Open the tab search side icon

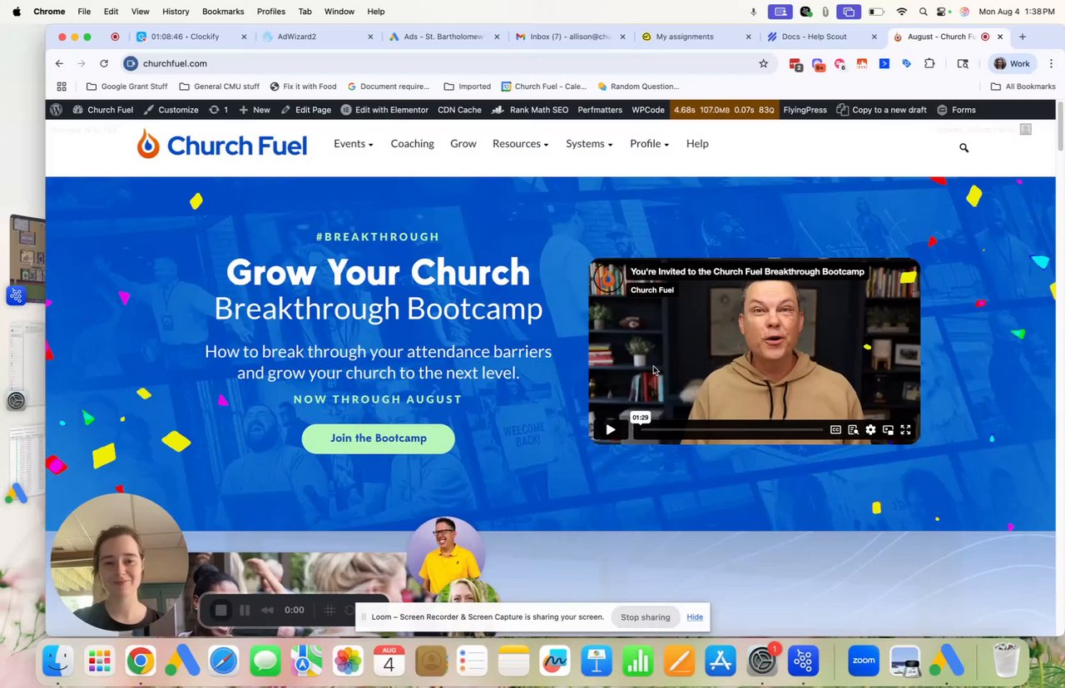[963, 63]
